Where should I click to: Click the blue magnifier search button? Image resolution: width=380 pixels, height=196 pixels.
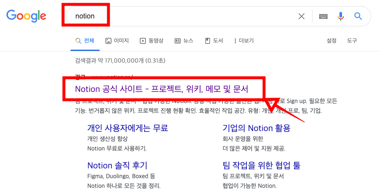pyautogui.click(x=358, y=16)
